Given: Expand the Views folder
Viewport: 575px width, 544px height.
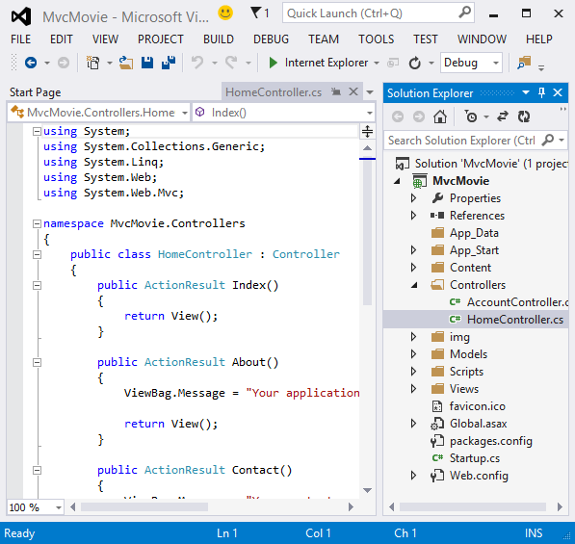Looking at the screenshot, I should (413, 389).
